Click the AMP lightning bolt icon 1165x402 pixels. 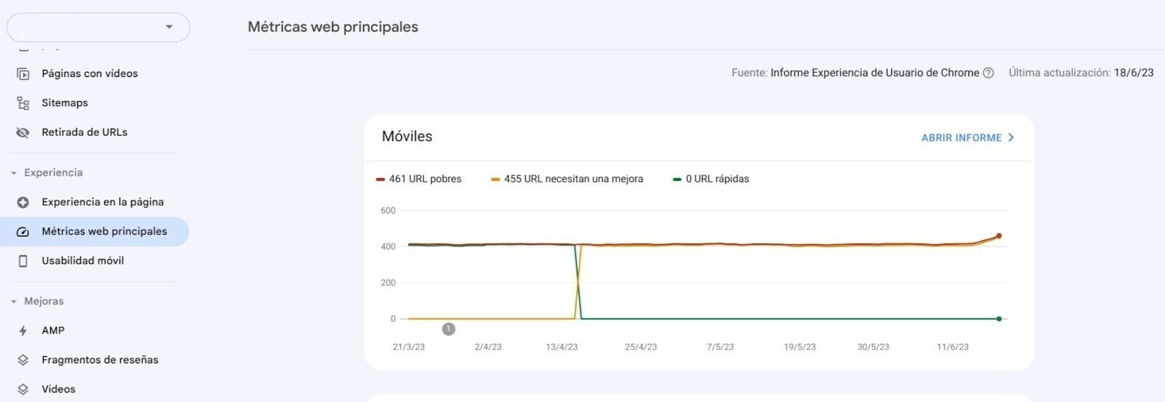click(23, 331)
